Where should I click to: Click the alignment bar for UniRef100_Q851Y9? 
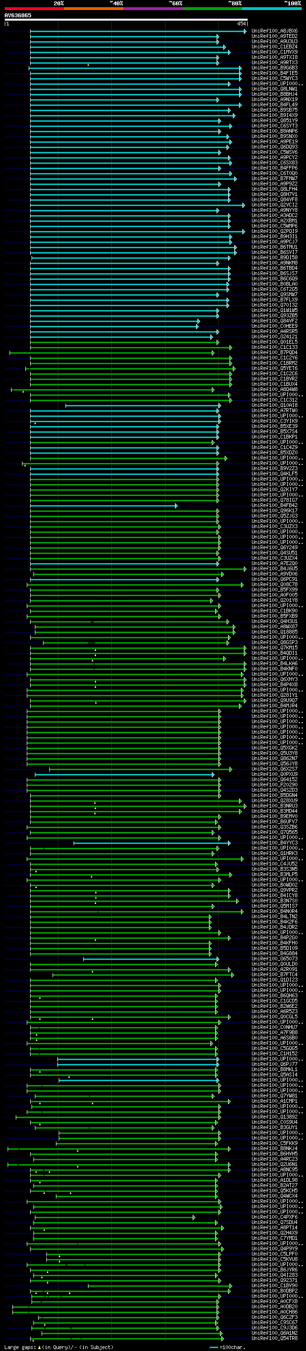coord(126,121)
